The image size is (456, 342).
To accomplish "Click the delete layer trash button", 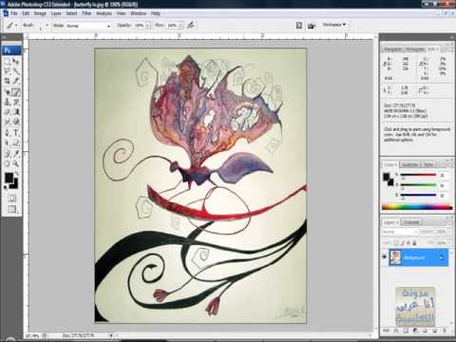I will click(x=444, y=331).
